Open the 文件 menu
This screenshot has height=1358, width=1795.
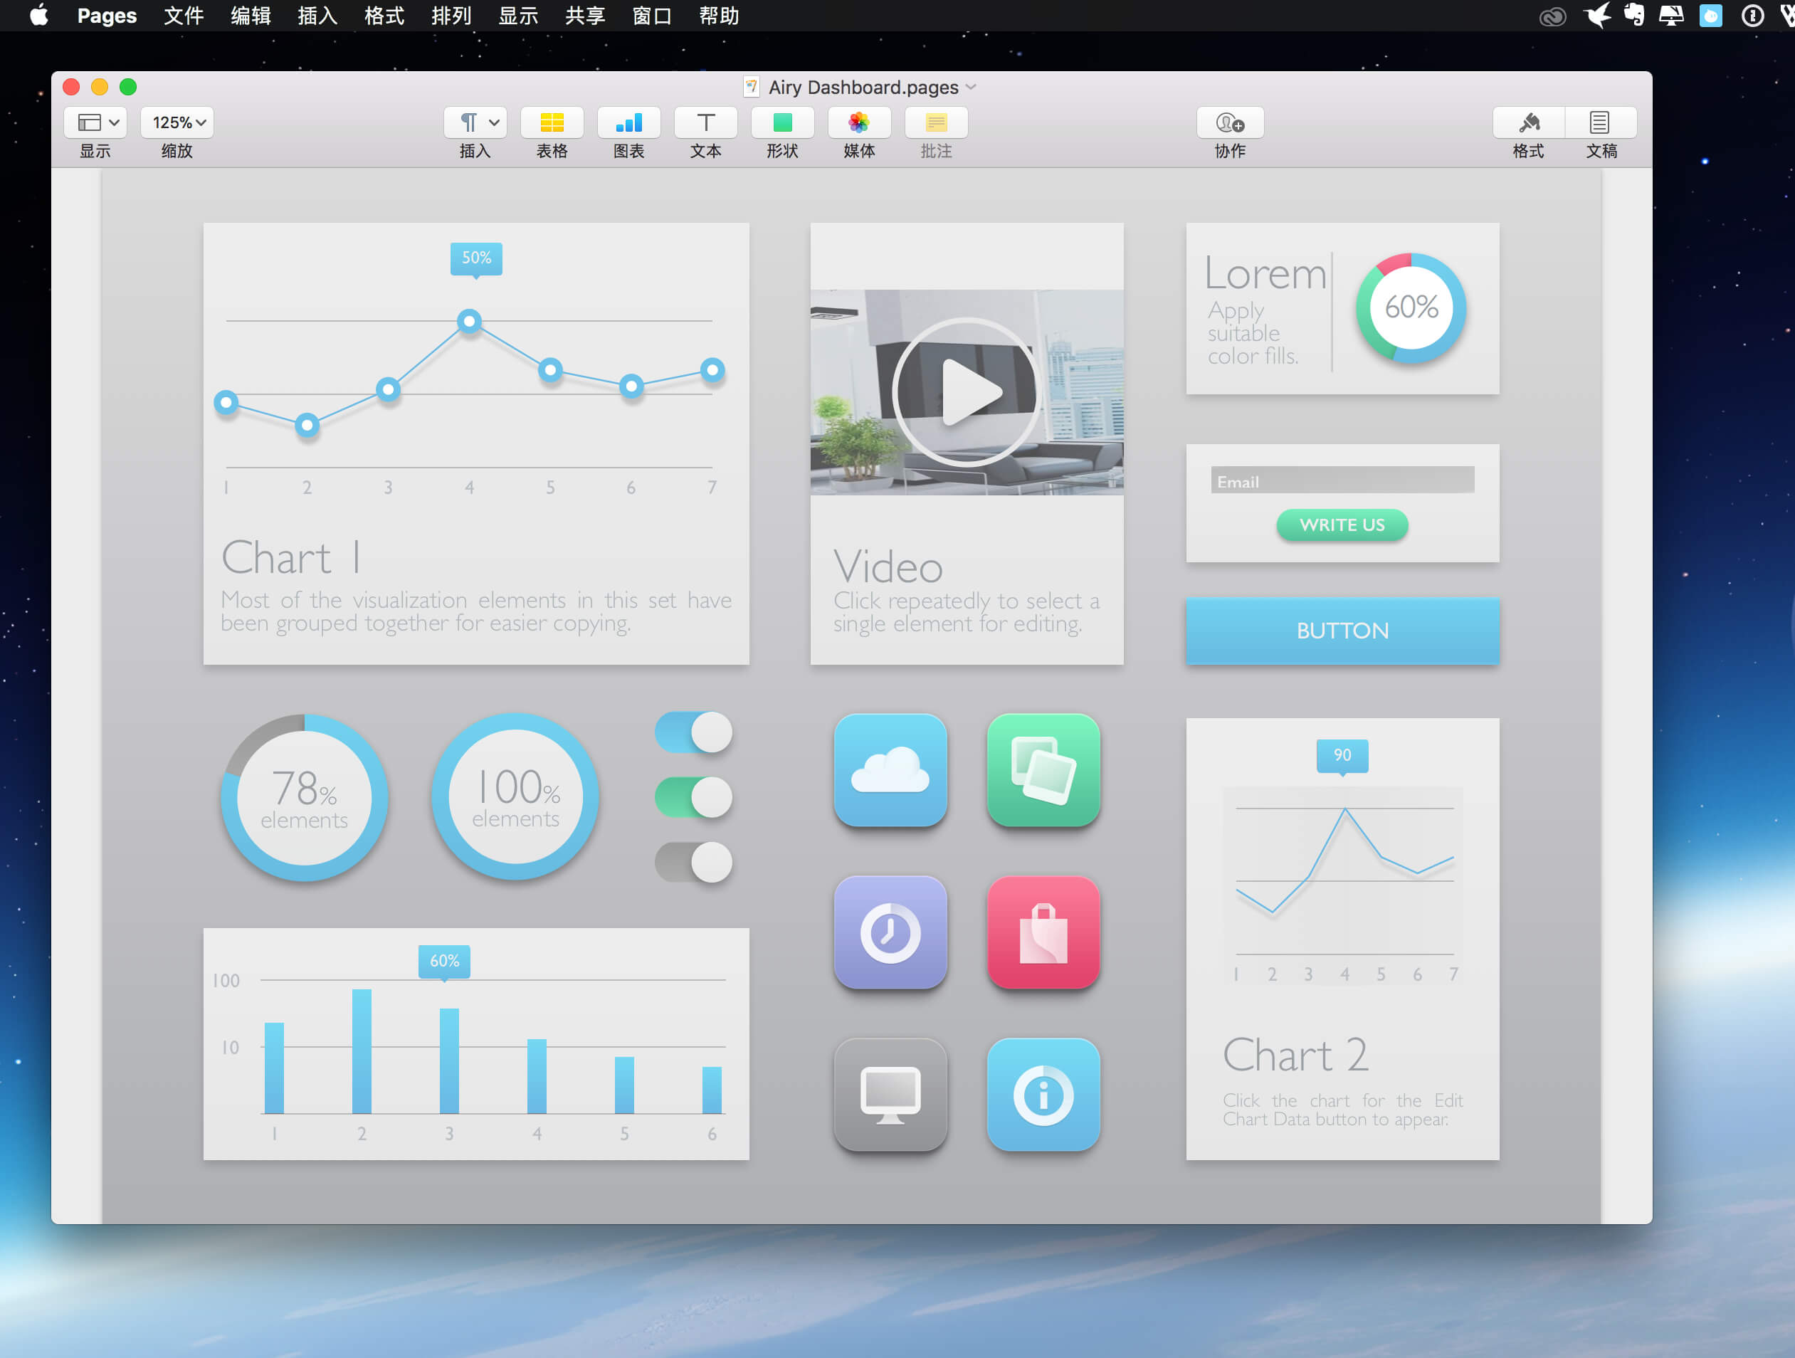point(184,16)
